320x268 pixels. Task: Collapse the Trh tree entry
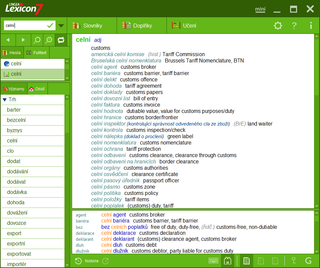4,99
